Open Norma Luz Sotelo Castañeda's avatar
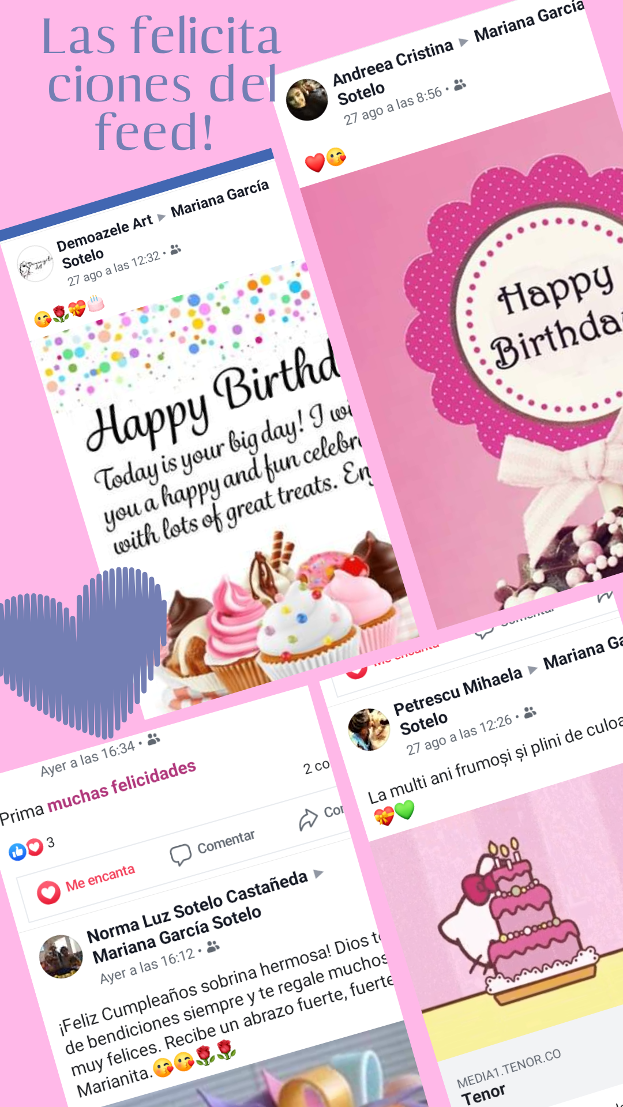This screenshot has width=623, height=1107. point(61,957)
